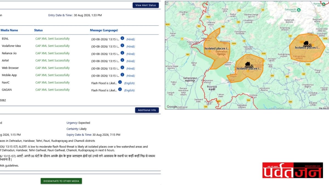Select the Reliance Jio media name
This screenshot has height=185, width=329.
point(9,53)
